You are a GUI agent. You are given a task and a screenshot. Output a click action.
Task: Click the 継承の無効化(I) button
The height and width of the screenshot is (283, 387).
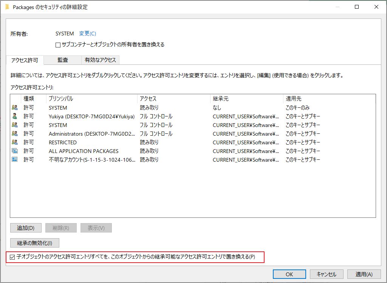[34, 243]
